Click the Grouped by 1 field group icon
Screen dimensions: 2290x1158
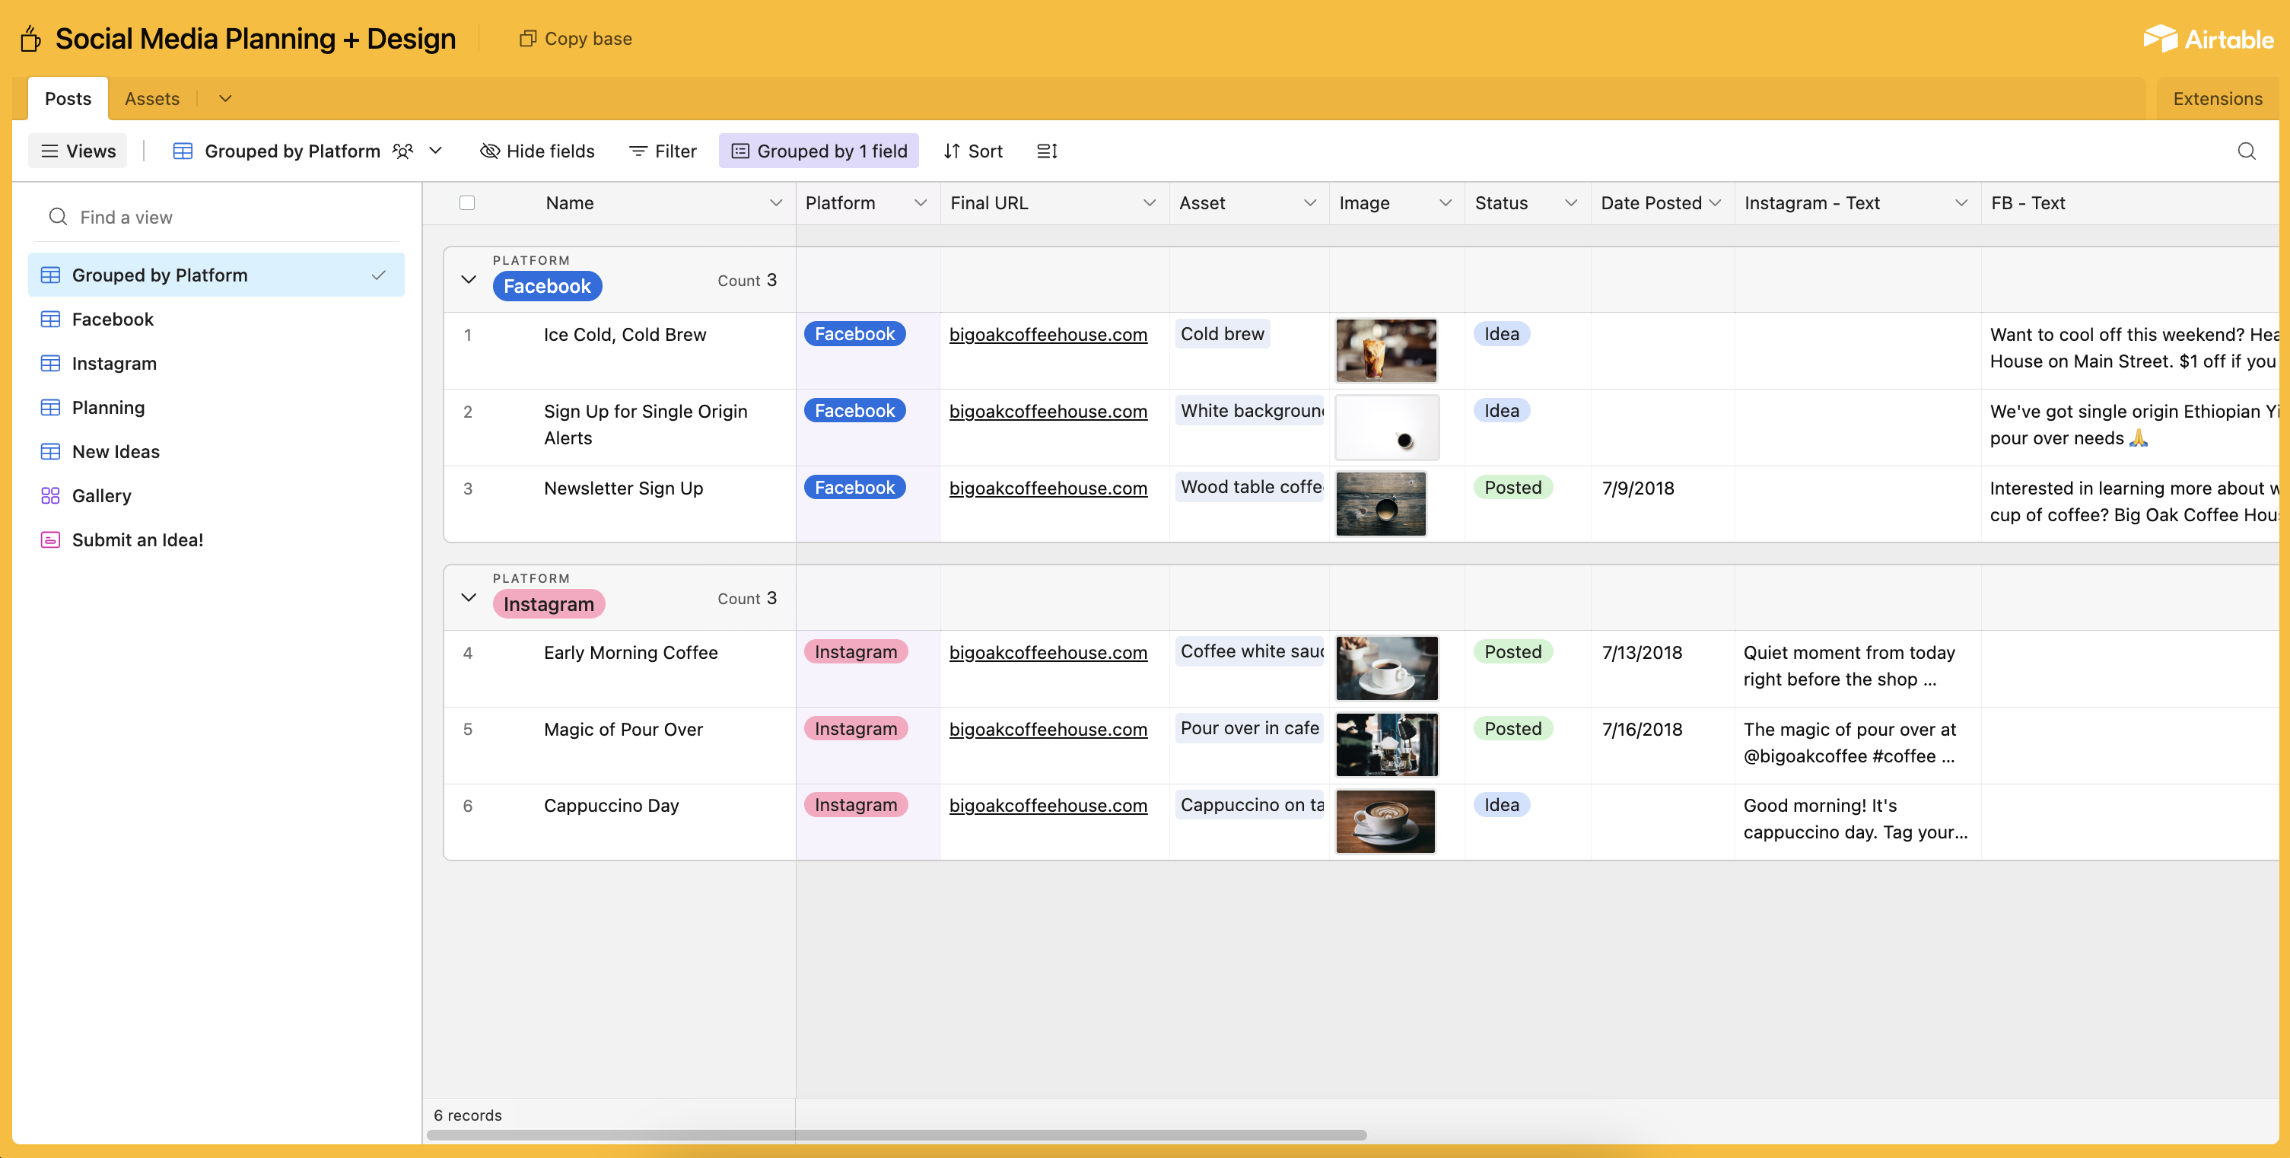click(x=739, y=151)
